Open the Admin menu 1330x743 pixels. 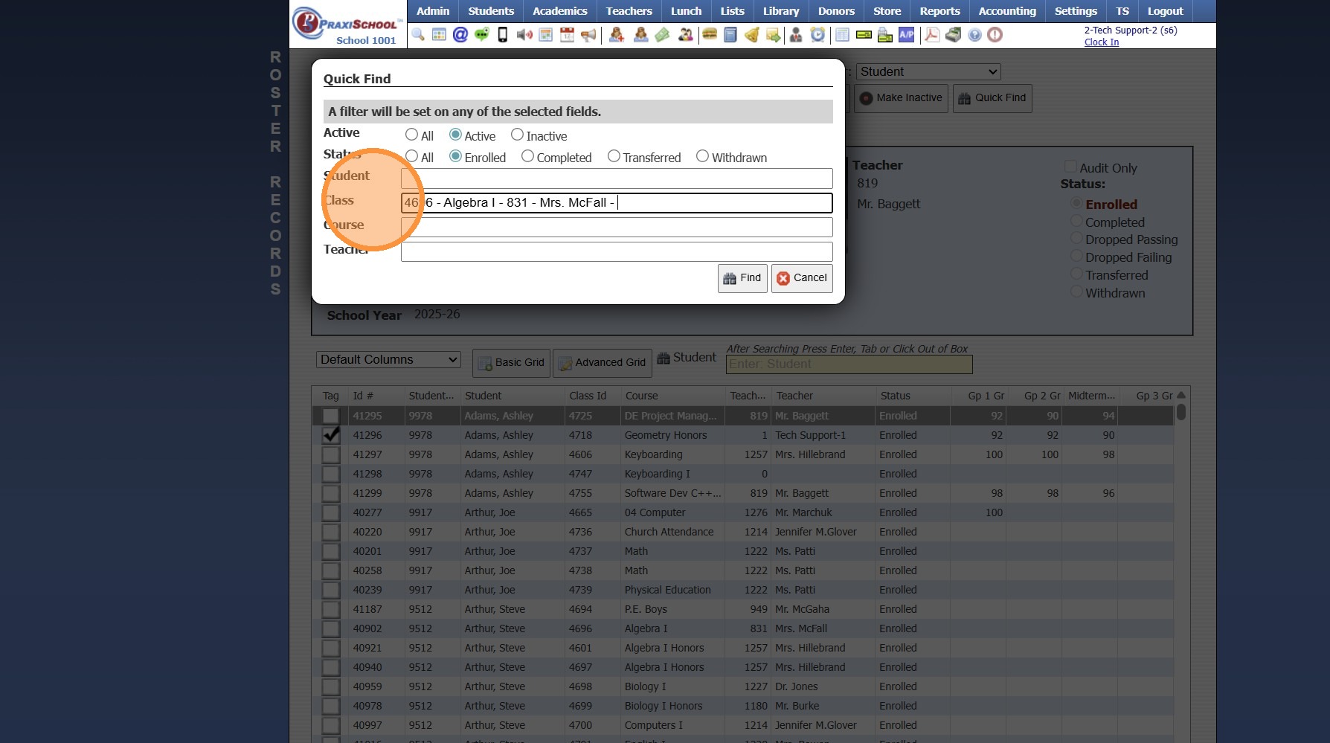(x=433, y=11)
